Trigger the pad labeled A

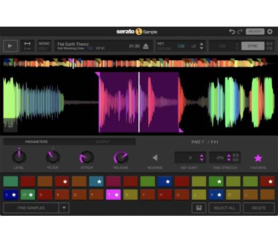click(x=10, y=194)
